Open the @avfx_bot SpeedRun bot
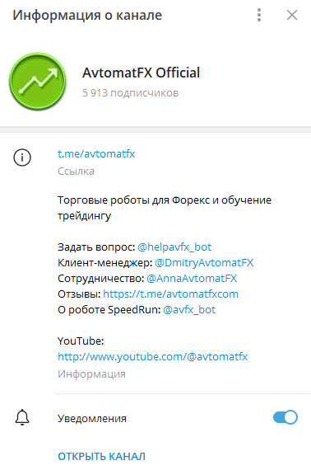The height and width of the screenshot is (470, 311). click(189, 309)
